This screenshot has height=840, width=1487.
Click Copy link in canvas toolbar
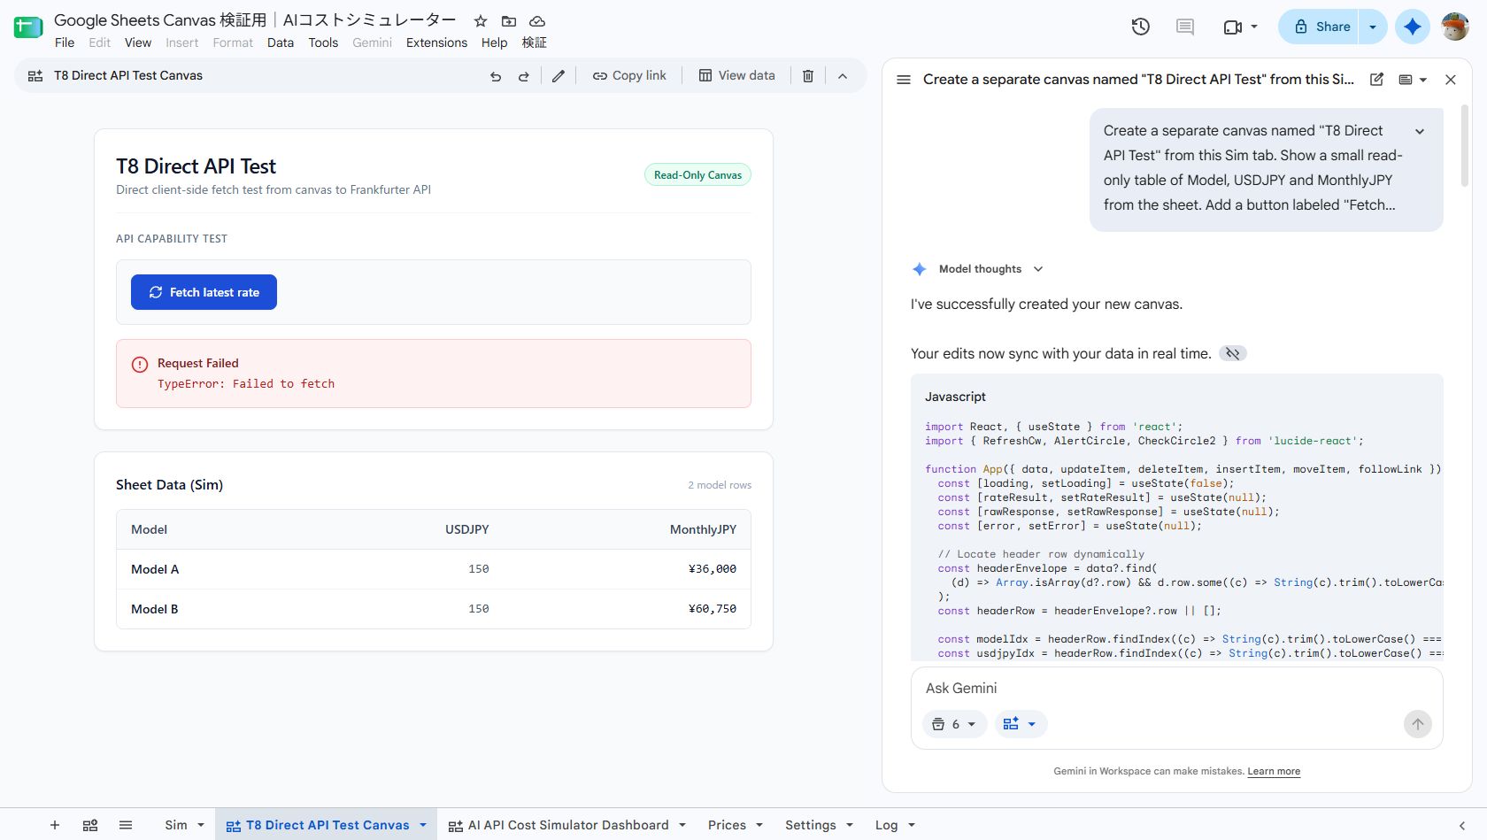(x=629, y=76)
